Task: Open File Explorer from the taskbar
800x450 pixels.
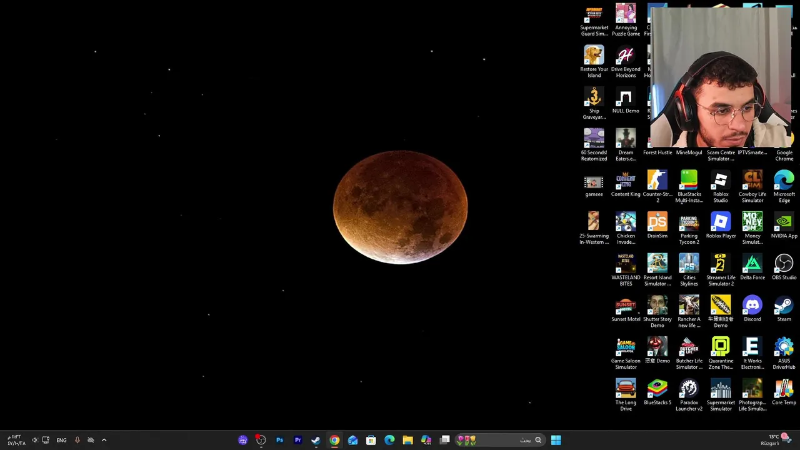Action: 407,440
